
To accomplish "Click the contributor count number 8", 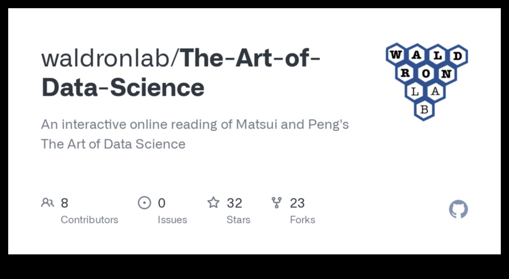I will coord(64,203).
